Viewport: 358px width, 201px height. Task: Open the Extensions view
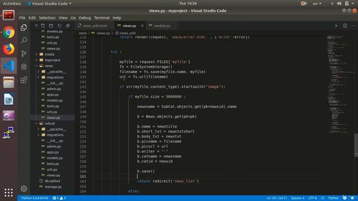coord(23,80)
